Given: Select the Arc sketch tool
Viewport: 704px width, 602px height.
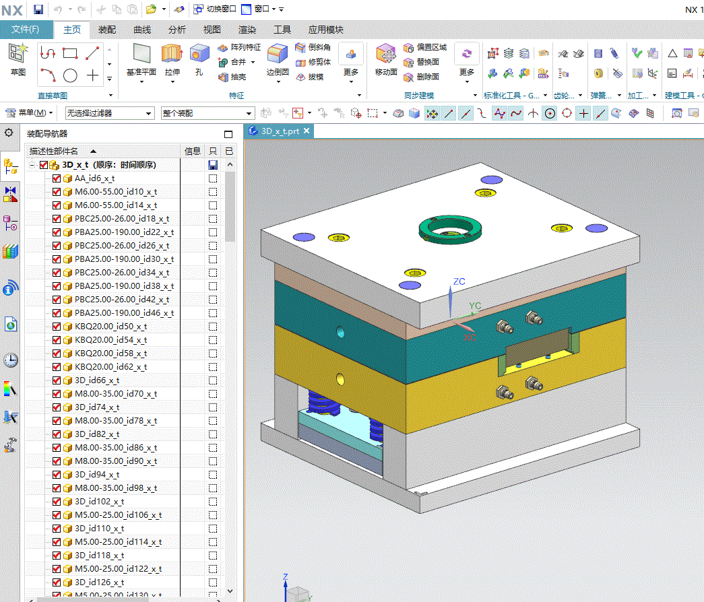Looking at the screenshot, I should 48,75.
